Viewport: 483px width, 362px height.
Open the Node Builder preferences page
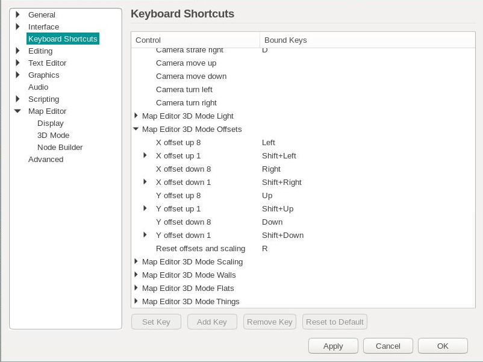click(60, 147)
